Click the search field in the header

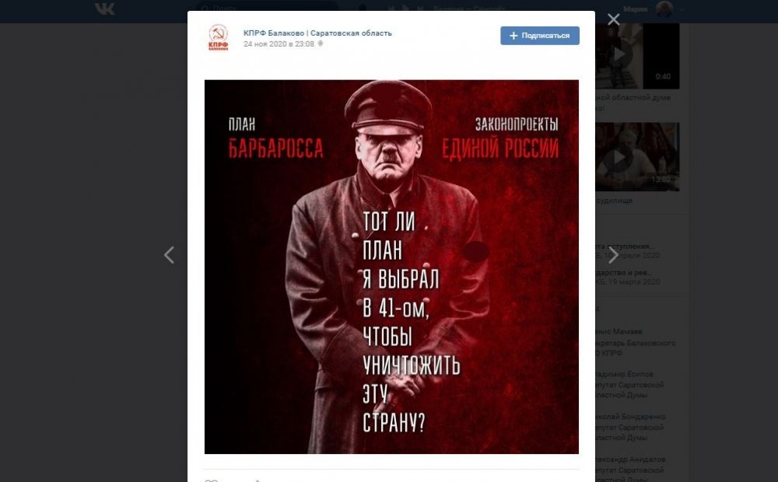[268, 9]
